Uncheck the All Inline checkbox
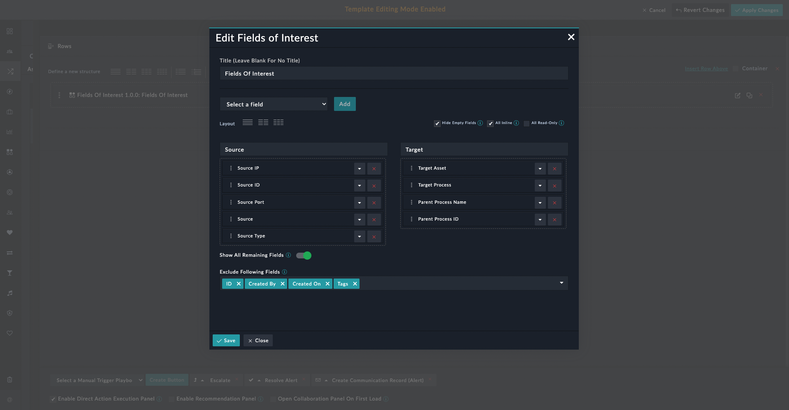The image size is (789, 410). 490,124
